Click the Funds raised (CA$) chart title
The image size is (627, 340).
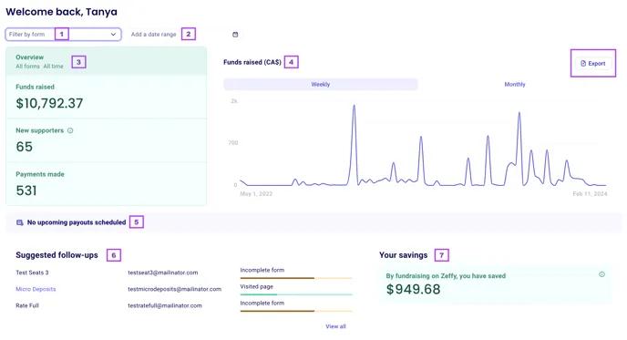[x=252, y=62]
